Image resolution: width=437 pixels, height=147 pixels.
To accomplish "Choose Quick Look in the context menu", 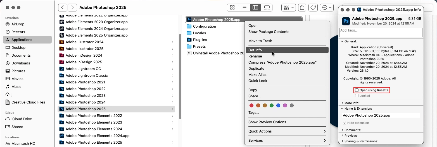I will 287,81.
